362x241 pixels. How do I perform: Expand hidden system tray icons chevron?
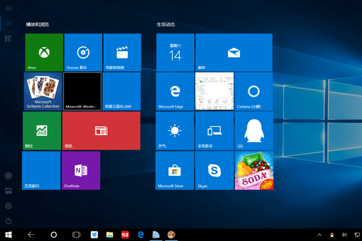320,235
